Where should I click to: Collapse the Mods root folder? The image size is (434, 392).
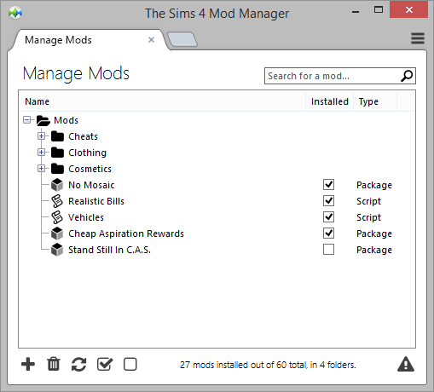tap(27, 120)
